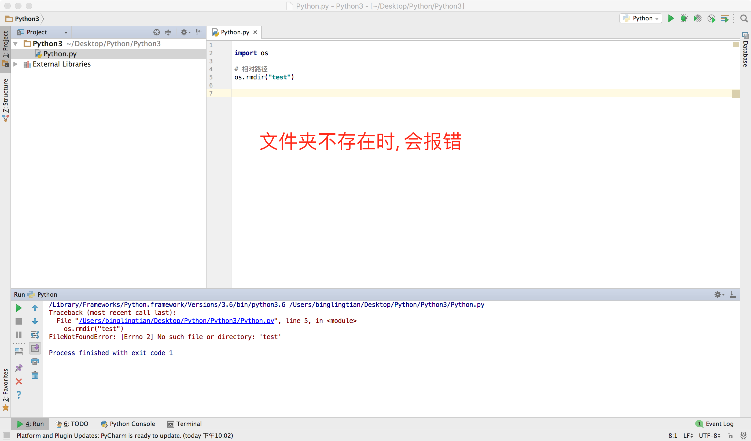The image size is (751, 441).
Task: Run with coverage icon in top toolbar
Action: [698, 19]
